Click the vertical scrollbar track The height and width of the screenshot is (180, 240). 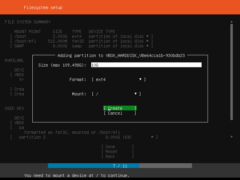[232, 72]
